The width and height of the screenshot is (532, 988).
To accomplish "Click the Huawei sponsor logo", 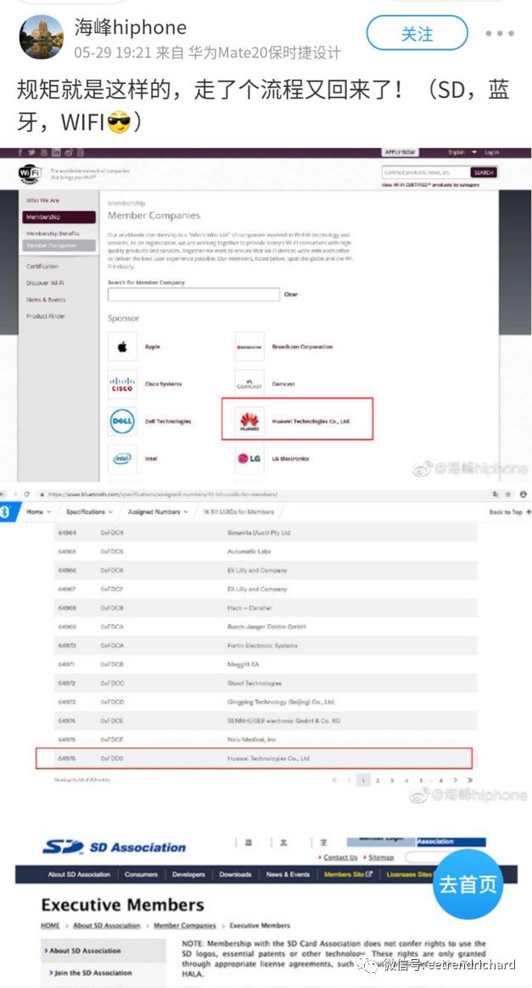I will (x=249, y=421).
